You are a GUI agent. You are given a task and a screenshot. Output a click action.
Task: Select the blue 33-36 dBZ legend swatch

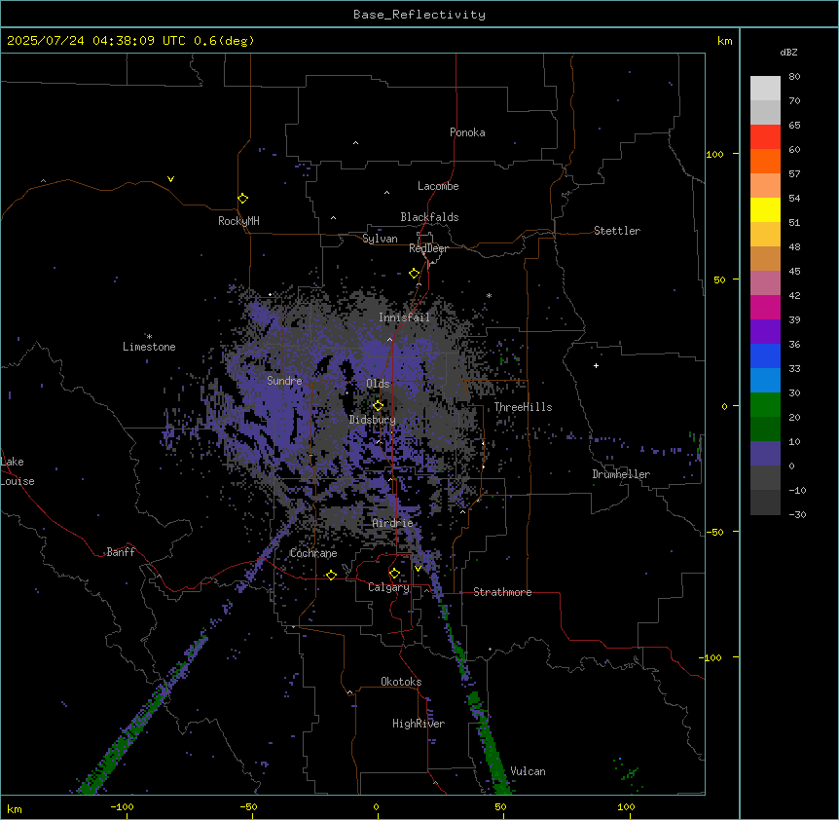click(x=765, y=355)
